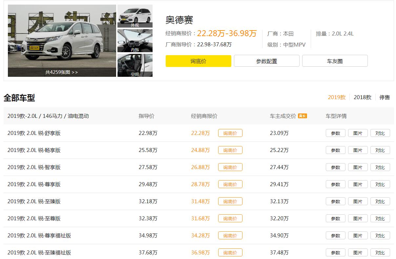Click 询底价 in the 锐·尊享版 row
Viewport: 396px width, 259px height.
pyautogui.click(x=230, y=184)
